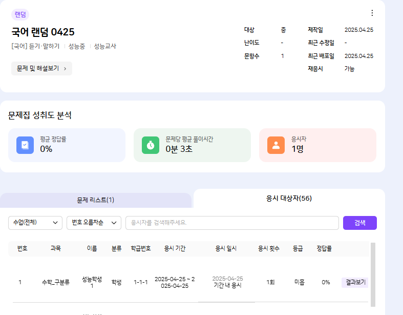Image resolution: width=403 pixels, height=315 pixels.
Task: Click the 등급 column header
Action: [298, 248]
